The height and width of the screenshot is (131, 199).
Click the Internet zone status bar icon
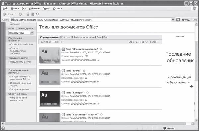tap(164, 128)
